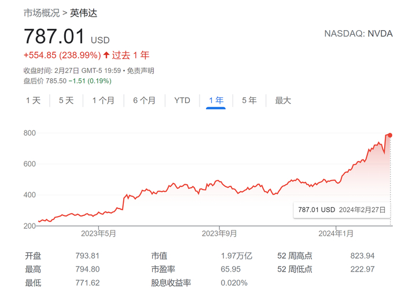
Task: Select the 1 年 range tab
Action: click(x=216, y=100)
